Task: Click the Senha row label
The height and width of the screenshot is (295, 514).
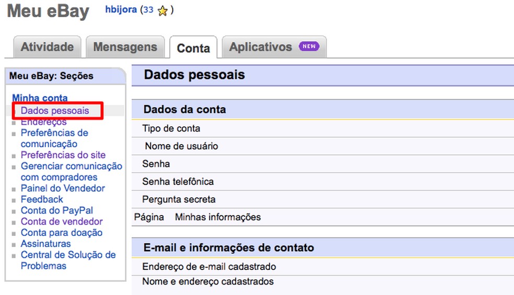Action: click(156, 164)
